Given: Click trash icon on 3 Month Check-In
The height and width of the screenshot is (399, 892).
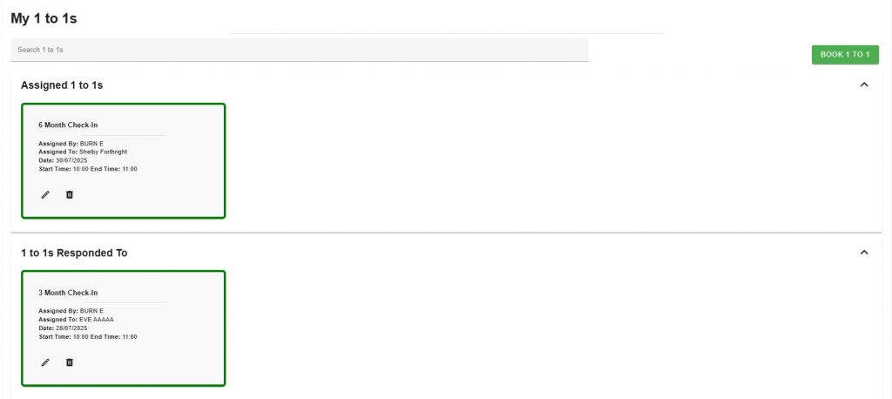Looking at the screenshot, I should coord(70,362).
